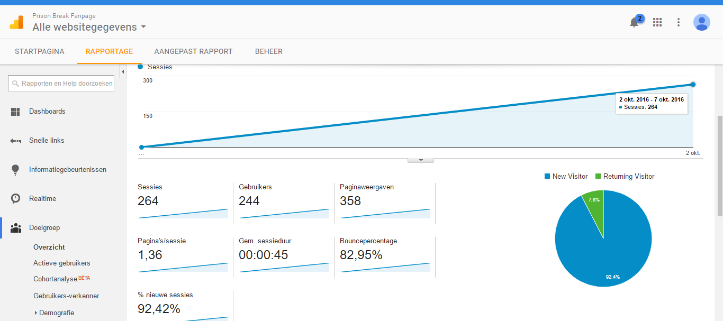
Task: Click the right data point on the line chart
Action: tap(693, 85)
